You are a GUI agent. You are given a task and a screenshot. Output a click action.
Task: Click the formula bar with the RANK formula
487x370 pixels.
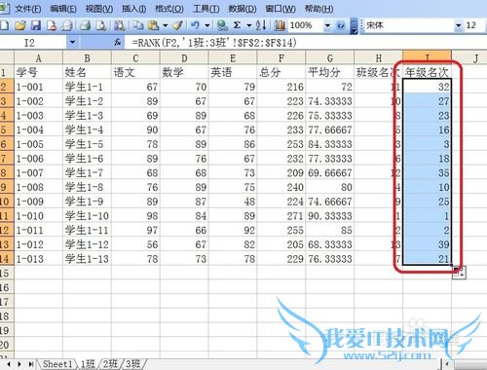click(x=305, y=43)
